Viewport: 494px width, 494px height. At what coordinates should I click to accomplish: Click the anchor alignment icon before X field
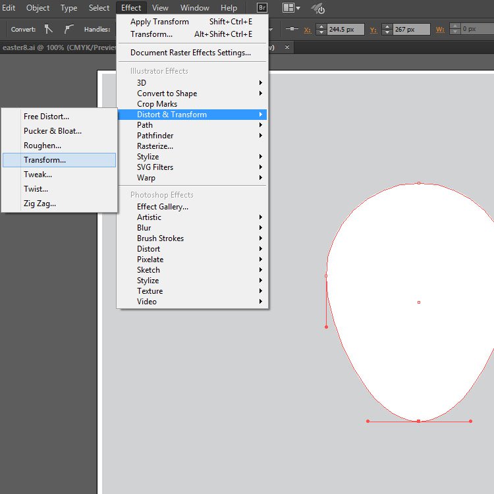293,29
